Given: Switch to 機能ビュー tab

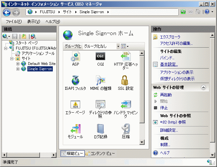Looking at the screenshot, I should 72,153.
